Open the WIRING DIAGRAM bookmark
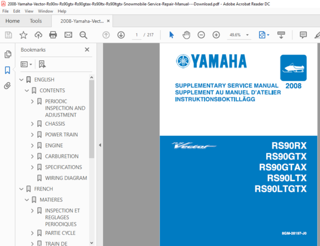Viewport: 320px width, 246px height. (x=66, y=178)
